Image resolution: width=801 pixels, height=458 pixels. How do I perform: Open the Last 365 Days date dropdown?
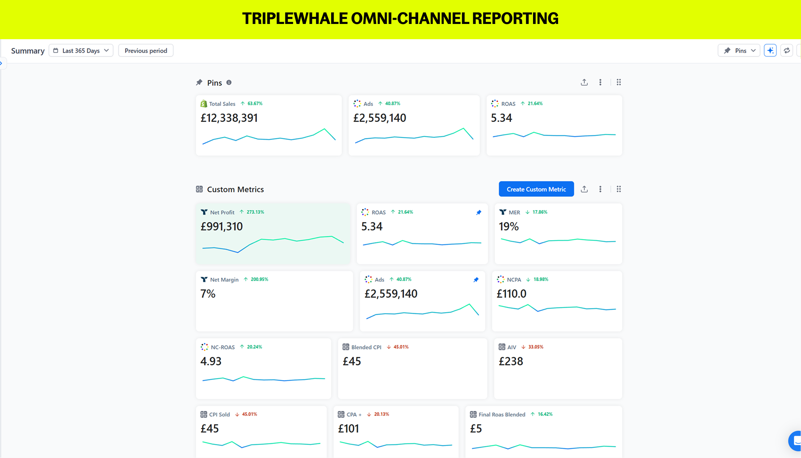coord(81,50)
